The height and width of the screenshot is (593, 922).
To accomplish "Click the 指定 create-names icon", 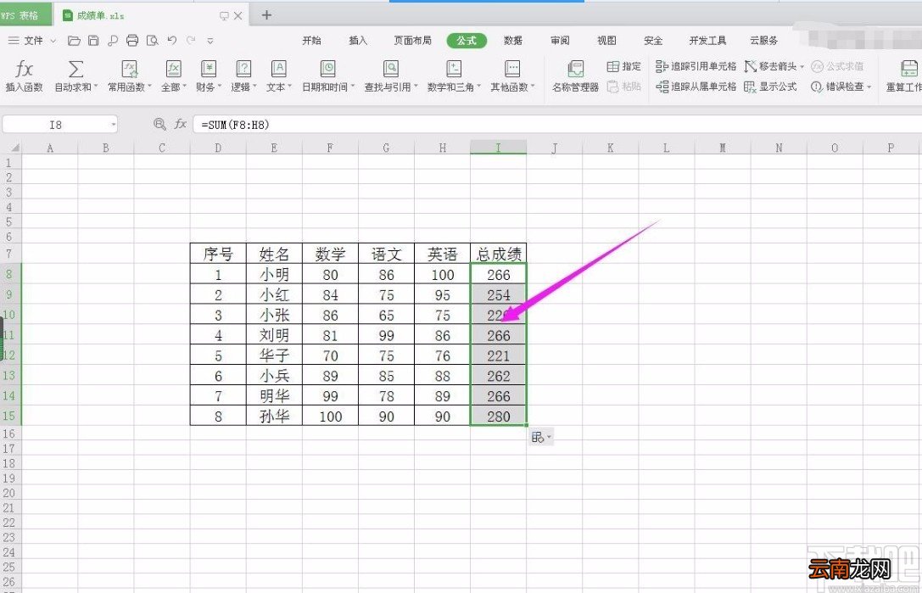I will tap(612, 66).
